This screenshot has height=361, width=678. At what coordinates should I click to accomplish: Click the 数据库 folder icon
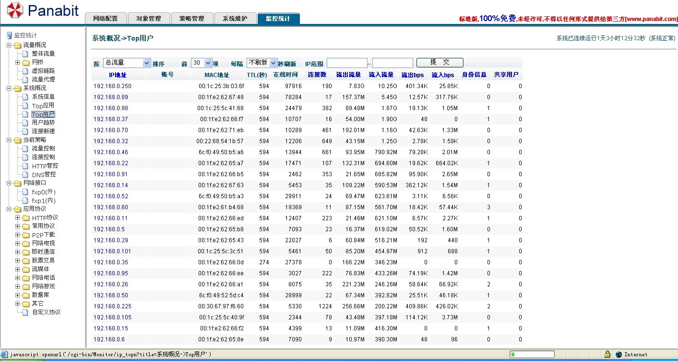point(26,295)
